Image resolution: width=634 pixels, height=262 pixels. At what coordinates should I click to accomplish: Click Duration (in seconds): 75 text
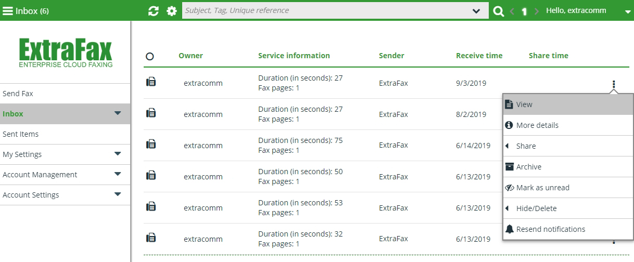(x=300, y=140)
